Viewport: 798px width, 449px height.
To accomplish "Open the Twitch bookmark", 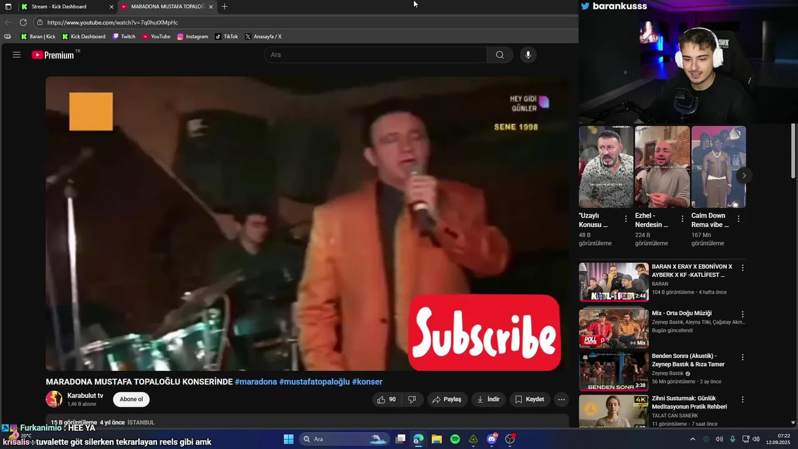I will click(x=124, y=37).
